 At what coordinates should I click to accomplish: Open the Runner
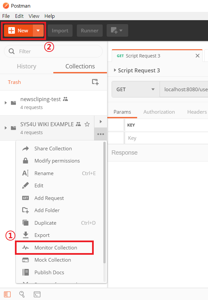point(90,31)
